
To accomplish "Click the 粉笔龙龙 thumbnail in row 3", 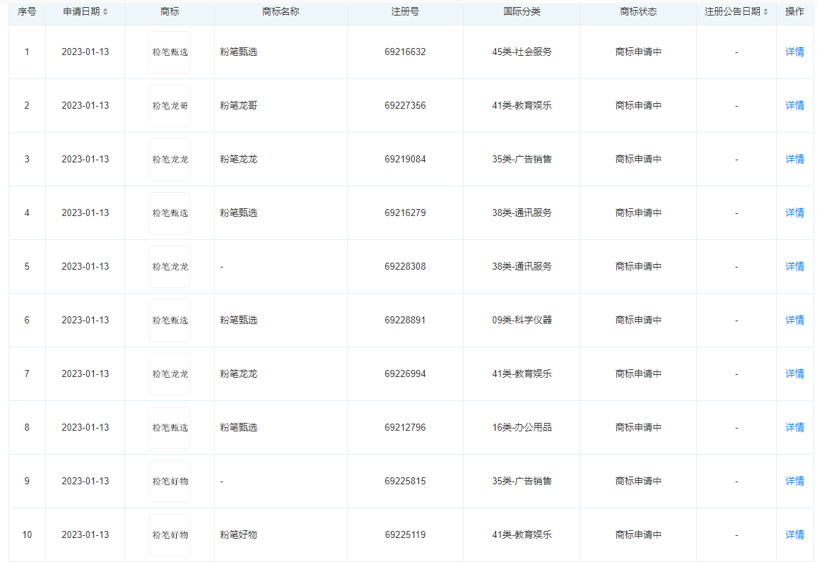I will point(170,160).
